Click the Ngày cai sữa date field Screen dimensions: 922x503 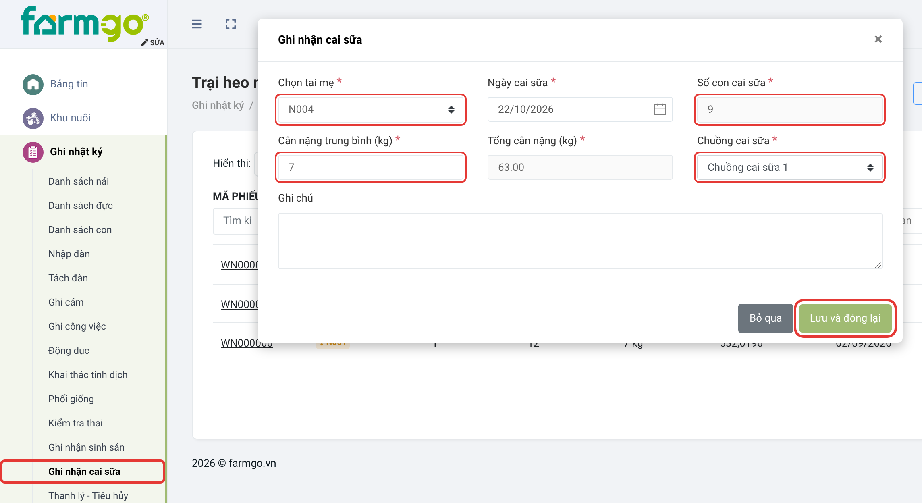[580, 109]
